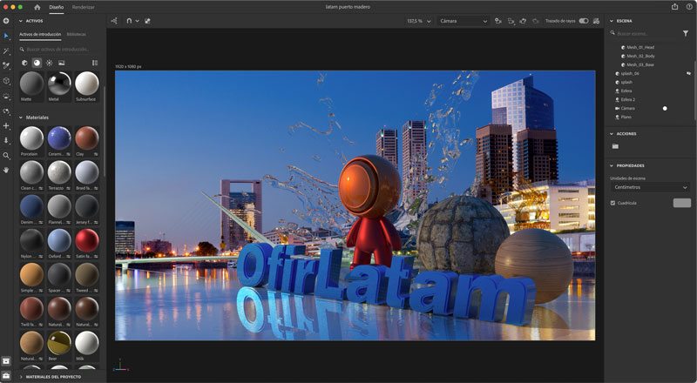Choose the Beer material sphere
The width and height of the screenshot is (697, 383).
pos(59,343)
